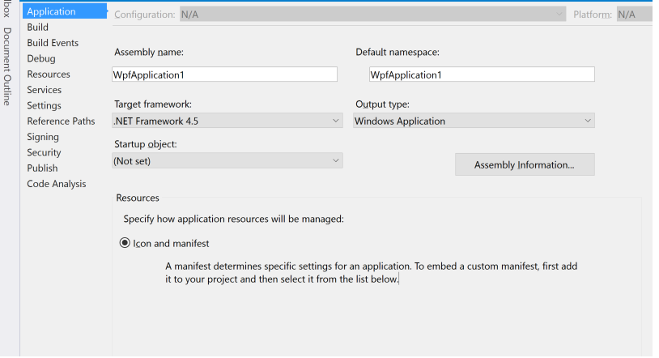Show the Reference Paths tab
Viewport: 659px width, 358px height.
61,121
